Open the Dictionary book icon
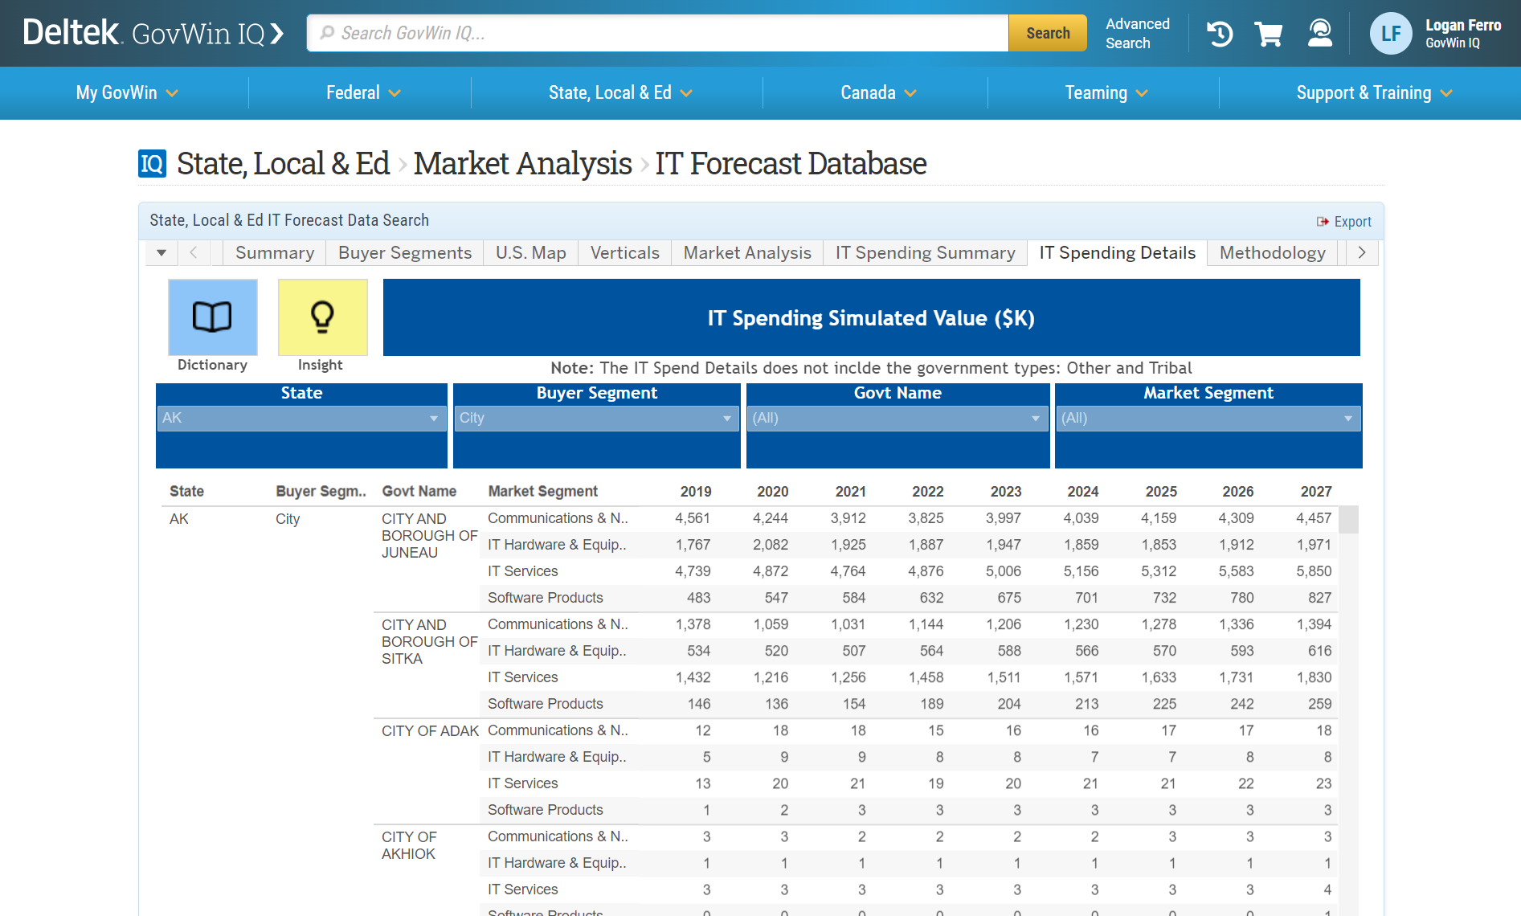This screenshot has height=916, width=1521. click(212, 317)
